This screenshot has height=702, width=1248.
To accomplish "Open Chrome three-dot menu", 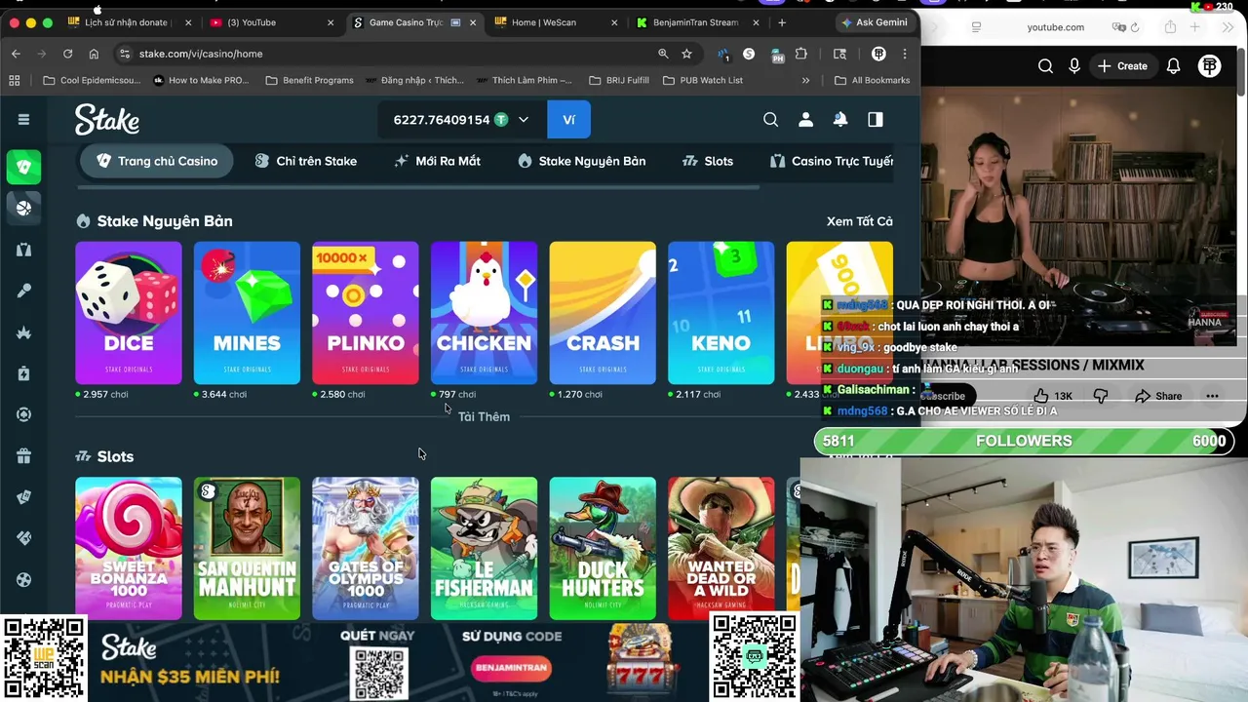I will click(905, 54).
